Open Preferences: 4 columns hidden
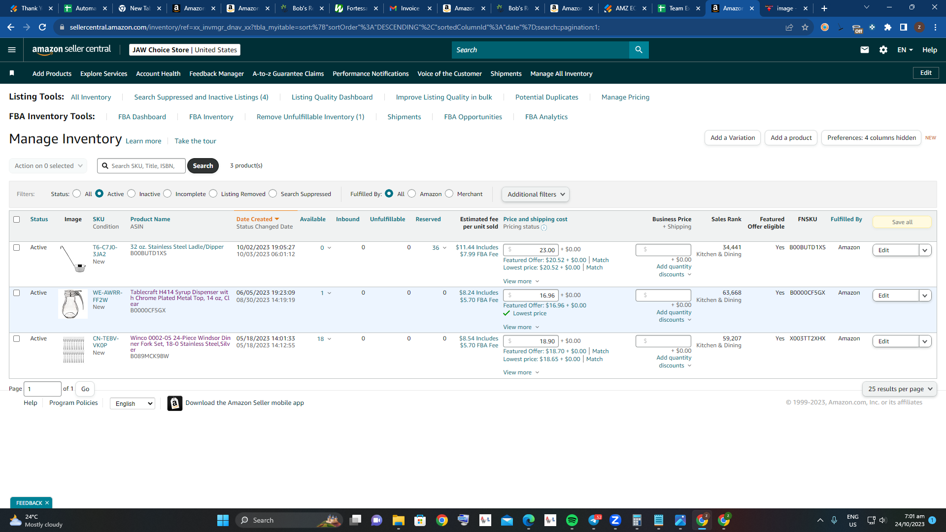 872,138
